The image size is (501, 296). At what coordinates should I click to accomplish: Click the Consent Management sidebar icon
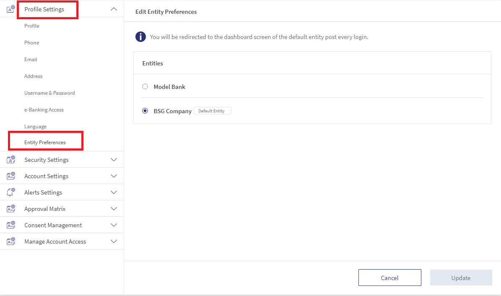pyautogui.click(x=11, y=225)
